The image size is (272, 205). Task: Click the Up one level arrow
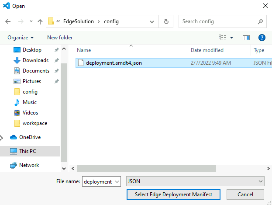pyautogui.click(x=40, y=21)
